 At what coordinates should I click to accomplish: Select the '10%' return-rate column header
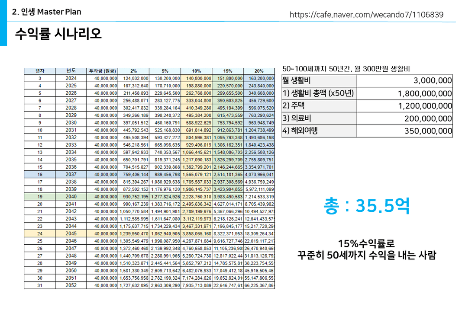pyautogui.click(x=197, y=71)
